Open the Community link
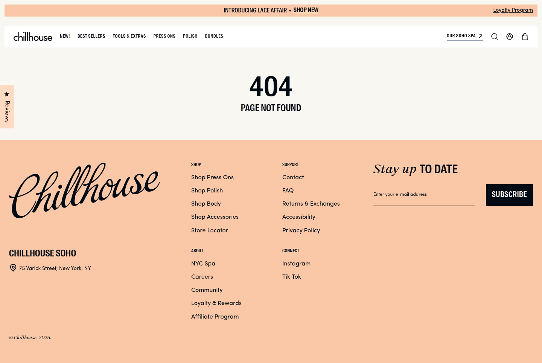This screenshot has width=542, height=363. (207, 290)
